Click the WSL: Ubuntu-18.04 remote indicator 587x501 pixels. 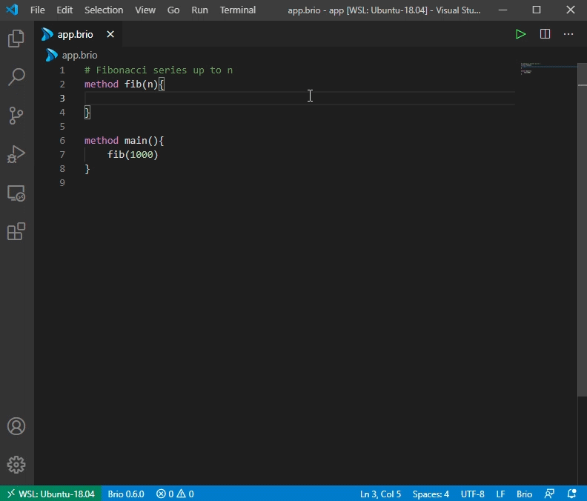[x=50, y=494]
